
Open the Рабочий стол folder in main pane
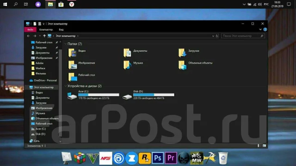click(81, 77)
